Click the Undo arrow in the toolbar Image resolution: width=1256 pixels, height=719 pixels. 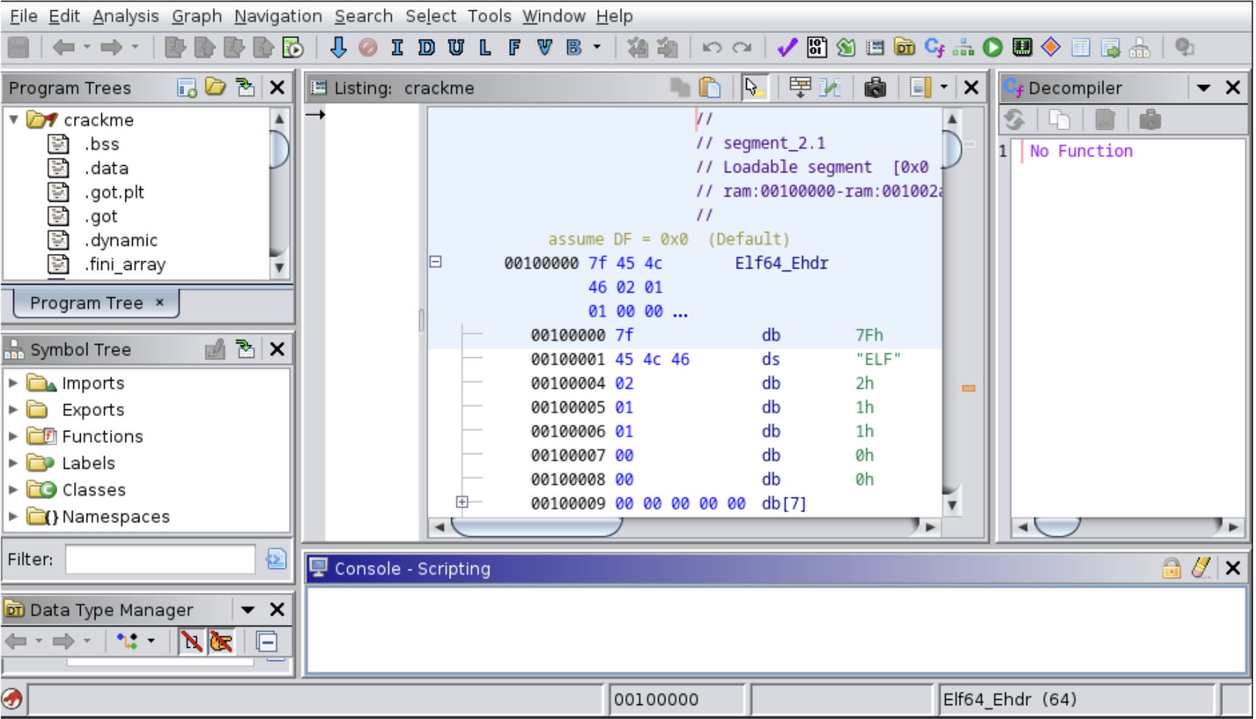point(711,48)
